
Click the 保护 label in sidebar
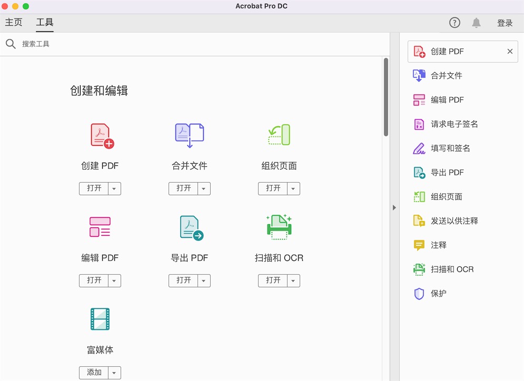pos(439,294)
